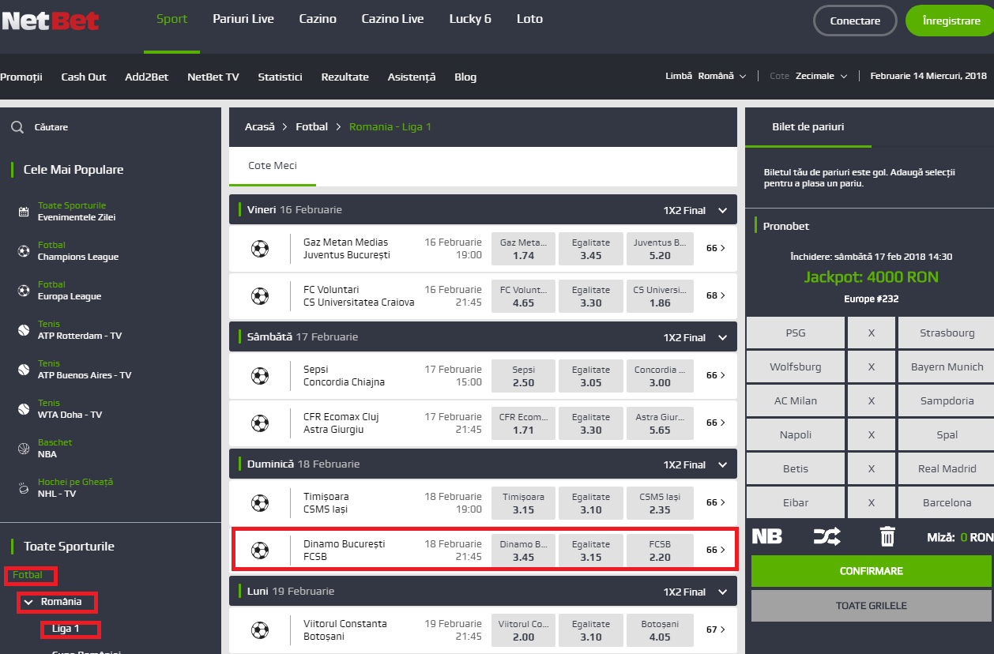Open 68 more markets for FC Voluntari
This screenshot has width=994, height=654.
pyautogui.click(x=716, y=296)
